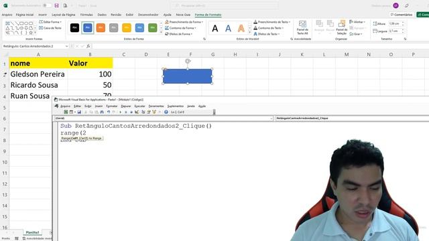Open the Arquivo tab in Excel ribbon
The width and height of the screenshot is (429, 241).
click(7, 15)
